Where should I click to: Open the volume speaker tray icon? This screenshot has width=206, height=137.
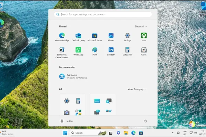[195, 133]
